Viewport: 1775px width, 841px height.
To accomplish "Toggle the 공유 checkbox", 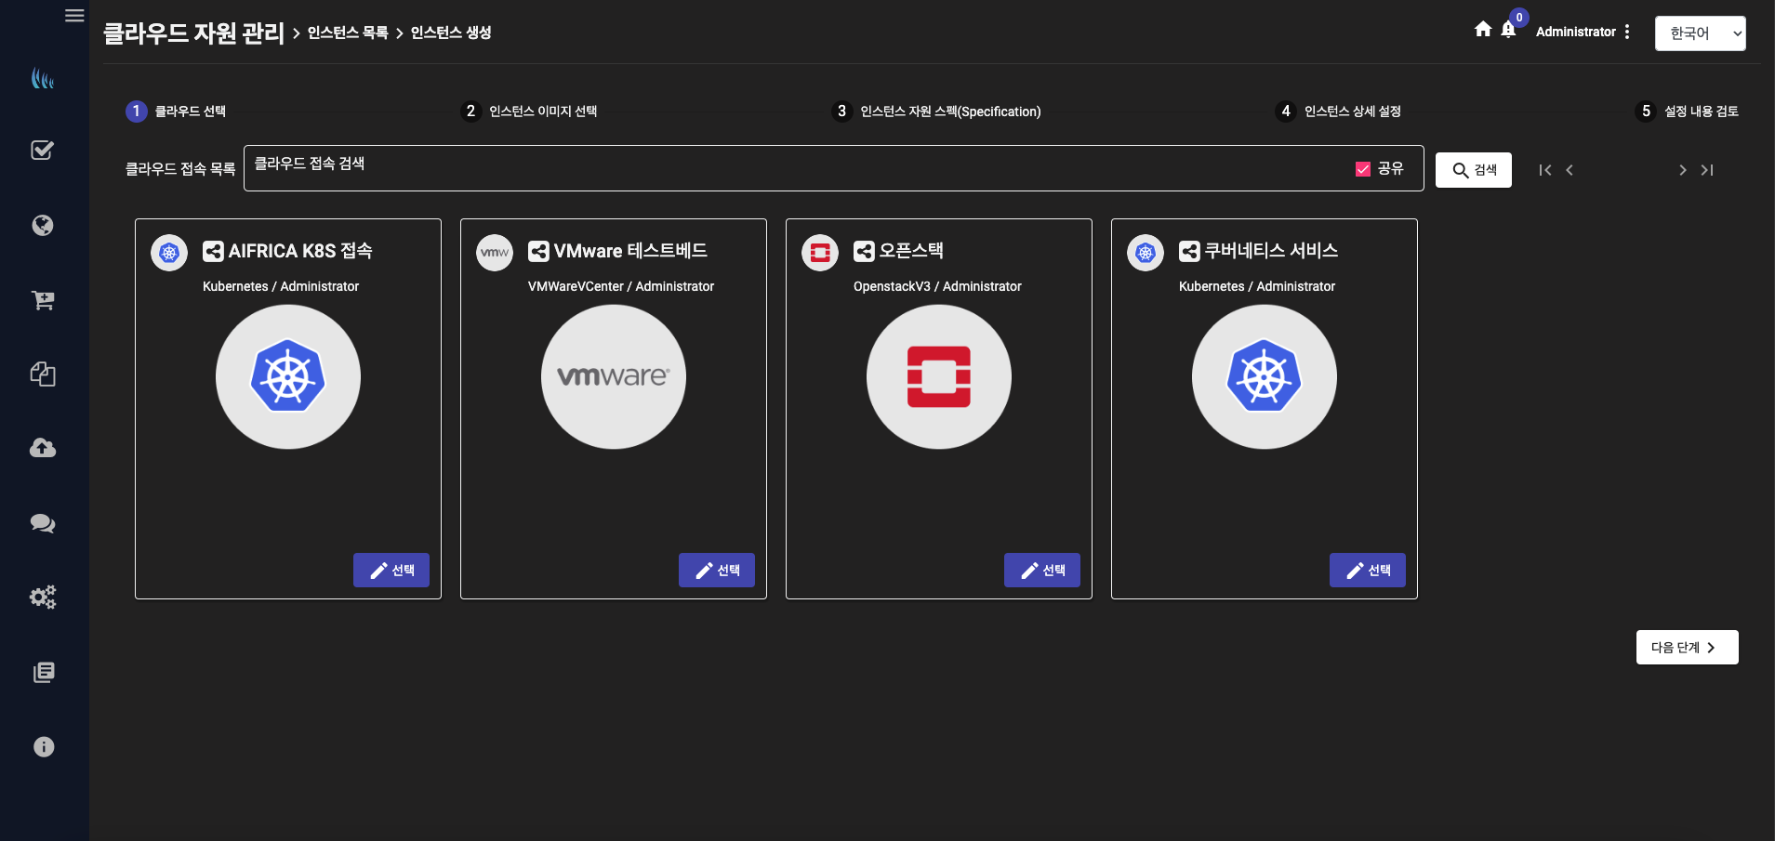I will click(1363, 169).
